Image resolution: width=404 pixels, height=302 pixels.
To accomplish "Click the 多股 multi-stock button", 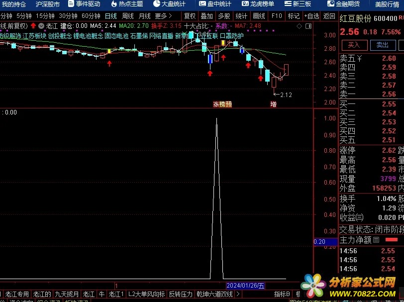I will pos(224,16).
